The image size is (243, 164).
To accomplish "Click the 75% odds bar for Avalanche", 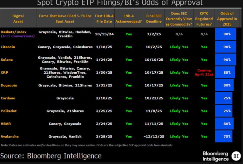I will click(x=224, y=137).
